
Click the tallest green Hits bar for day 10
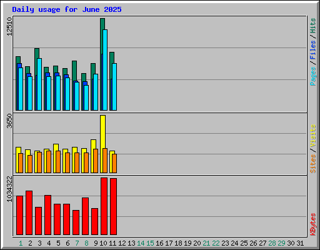pos(102,24)
